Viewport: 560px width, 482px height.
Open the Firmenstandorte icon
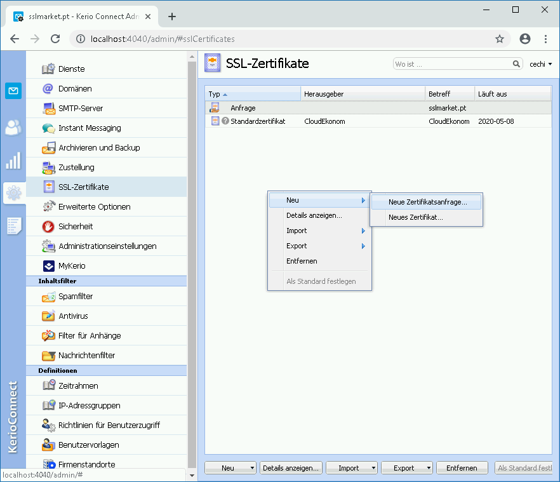(49, 464)
